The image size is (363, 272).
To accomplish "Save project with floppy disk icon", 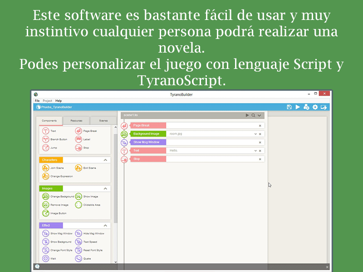I will (x=289, y=107).
